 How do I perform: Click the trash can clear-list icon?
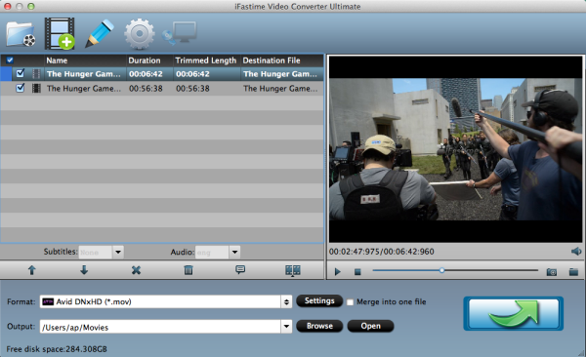(188, 270)
